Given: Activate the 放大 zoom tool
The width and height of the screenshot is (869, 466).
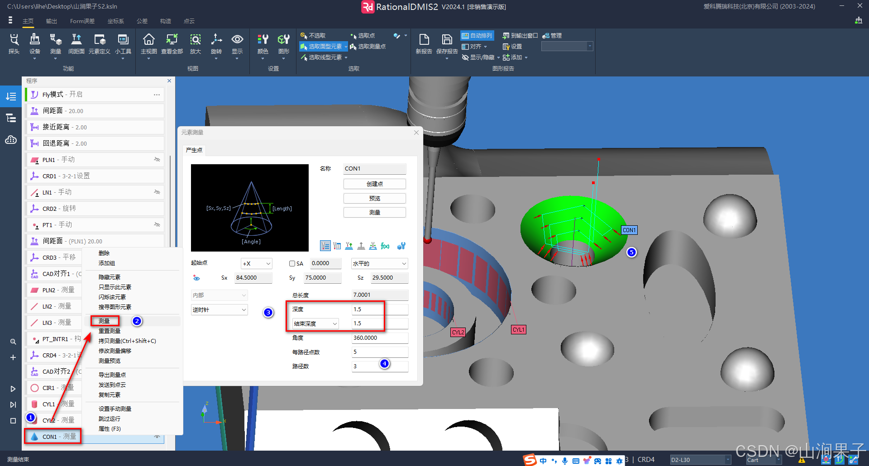Looking at the screenshot, I should click(x=196, y=44).
